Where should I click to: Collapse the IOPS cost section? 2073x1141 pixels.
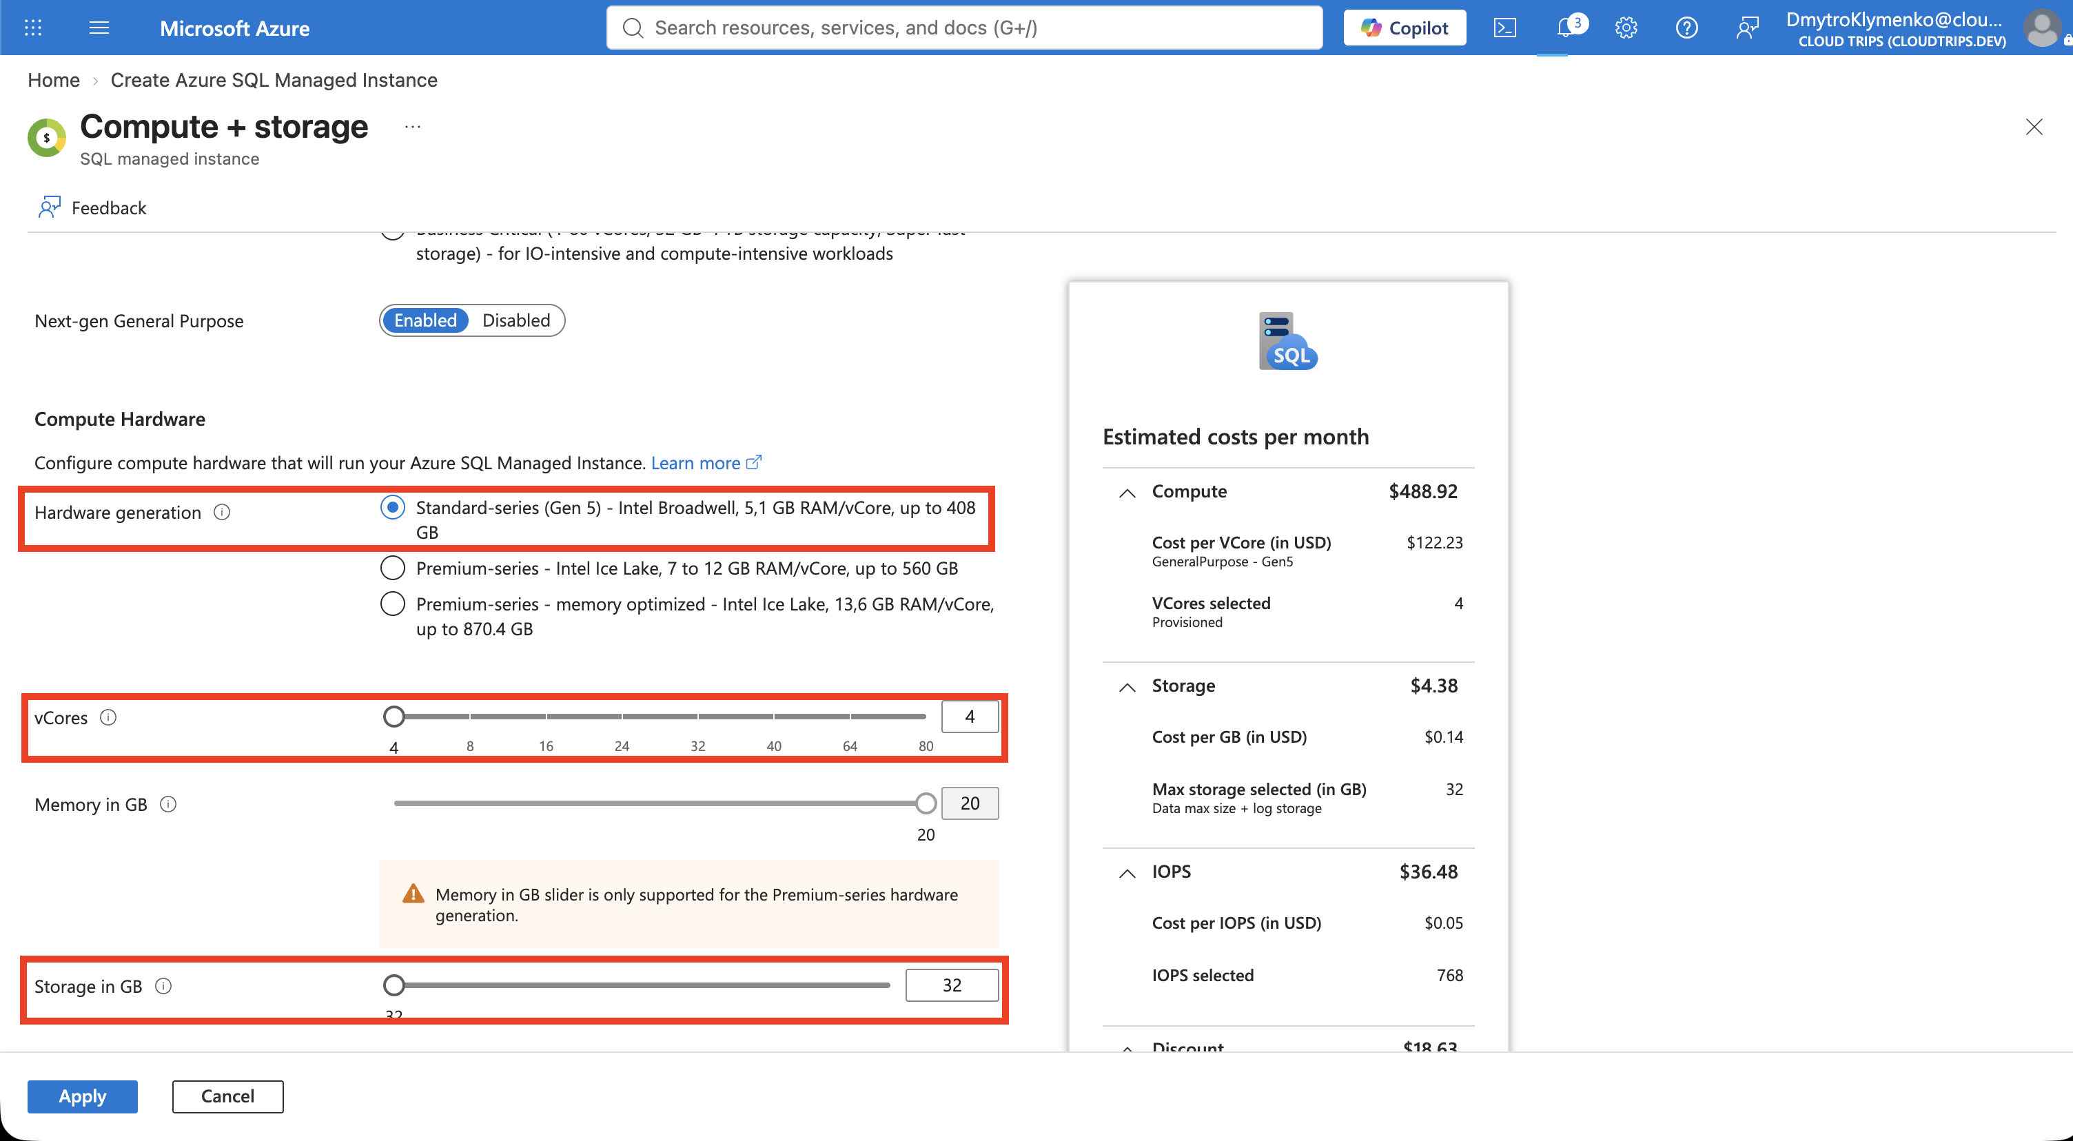tap(1127, 872)
